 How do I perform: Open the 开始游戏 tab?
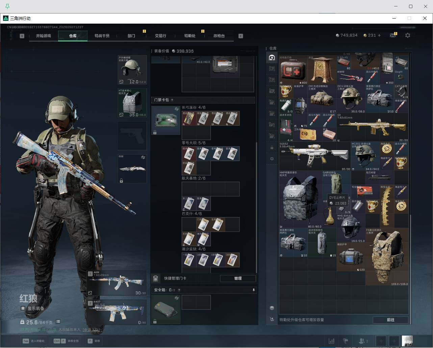pyautogui.click(x=44, y=36)
